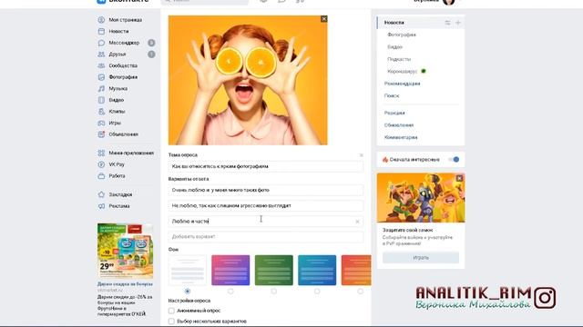Clear the third answer option with X
The image size is (583, 327).
coord(357,222)
